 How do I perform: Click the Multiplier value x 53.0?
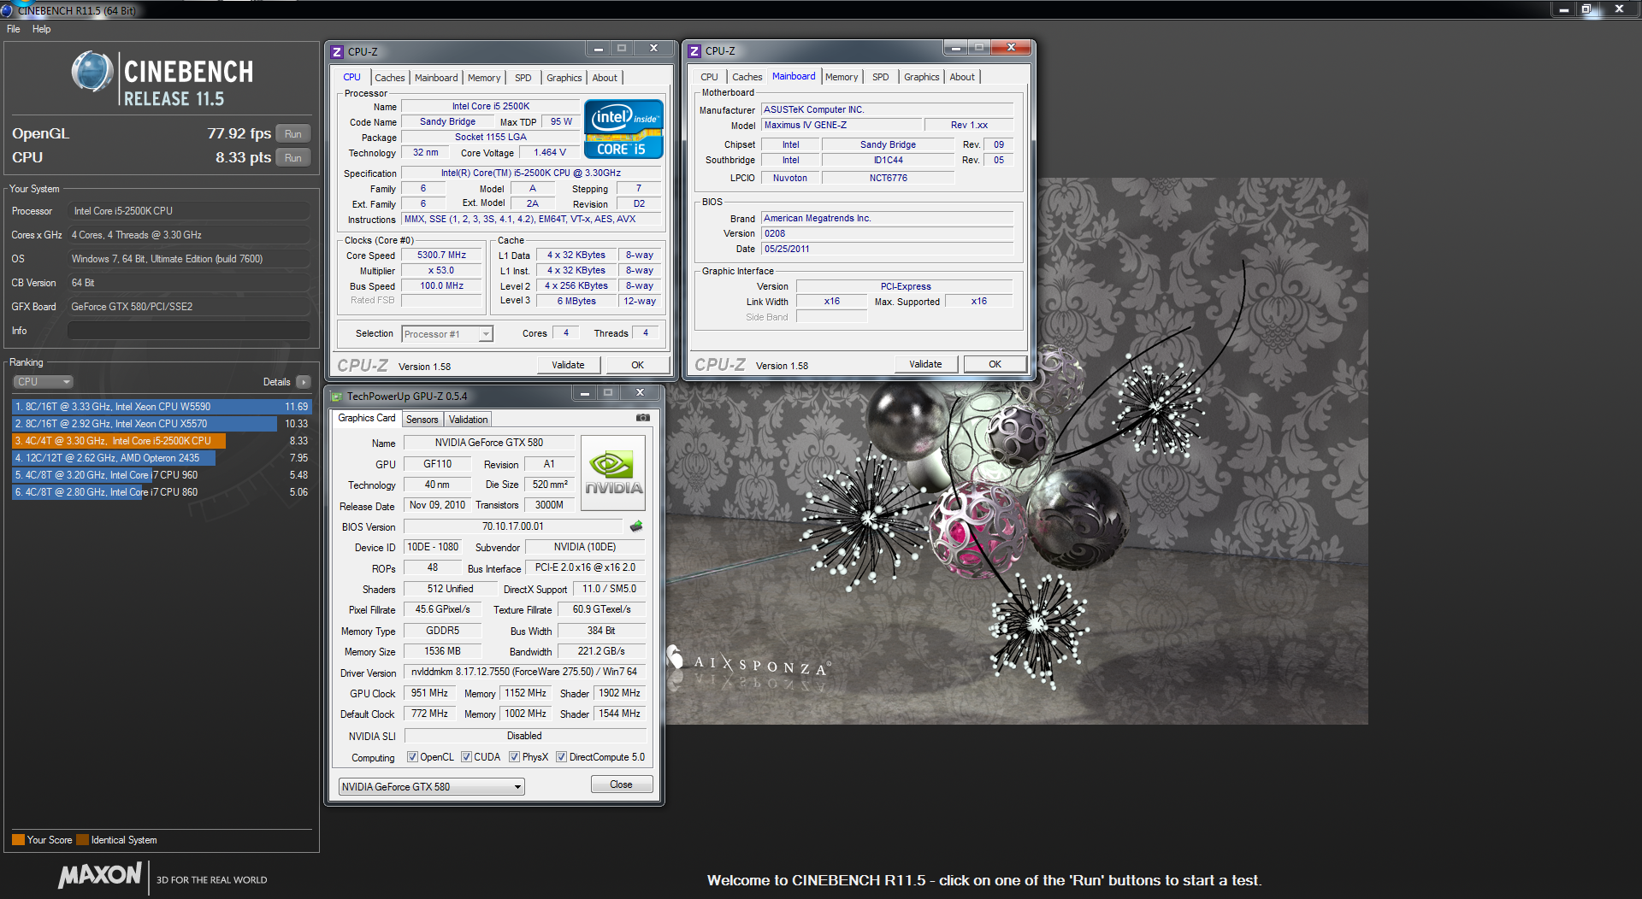[441, 271]
